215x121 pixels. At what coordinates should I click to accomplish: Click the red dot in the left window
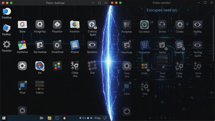click(x=3, y=3)
